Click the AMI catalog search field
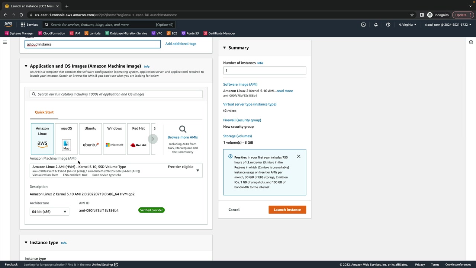The image size is (476, 268). click(116, 94)
